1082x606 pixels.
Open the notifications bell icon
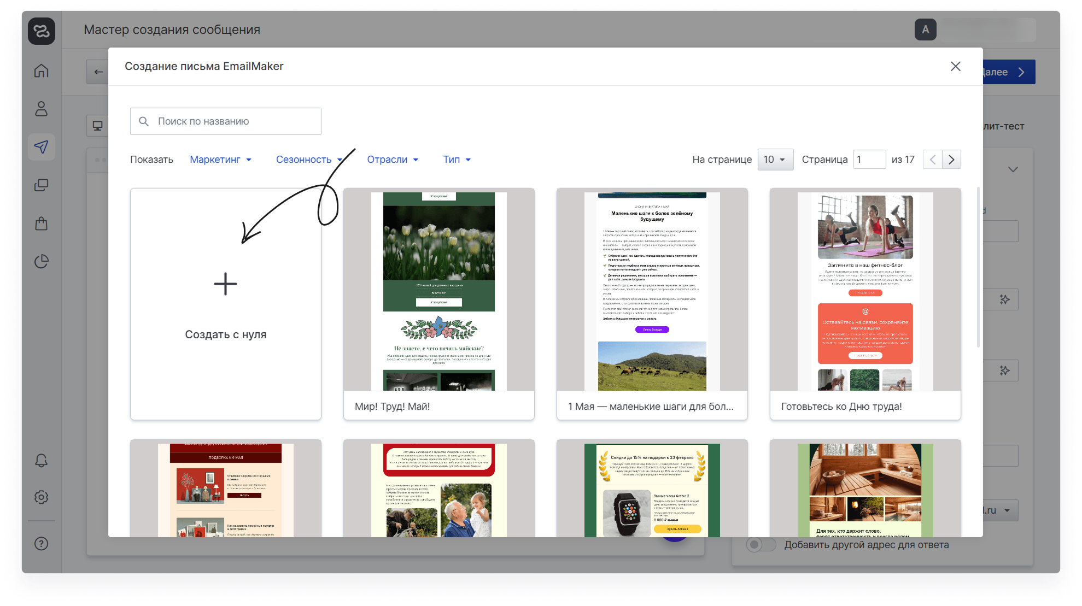pyautogui.click(x=42, y=461)
